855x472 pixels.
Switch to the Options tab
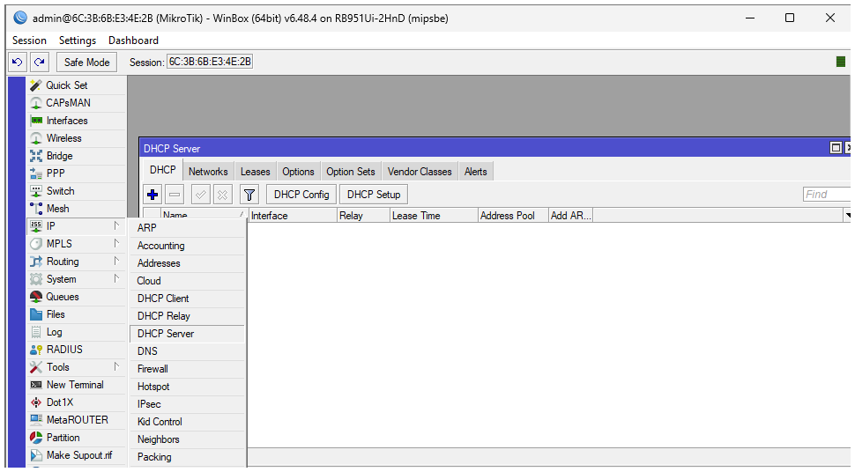(298, 171)
